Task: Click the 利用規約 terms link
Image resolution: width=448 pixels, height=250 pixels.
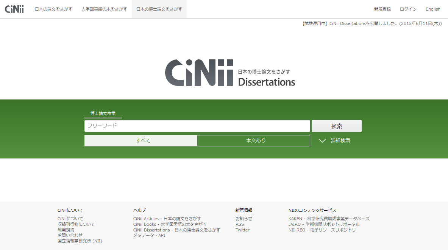Action: coord(66,230)
